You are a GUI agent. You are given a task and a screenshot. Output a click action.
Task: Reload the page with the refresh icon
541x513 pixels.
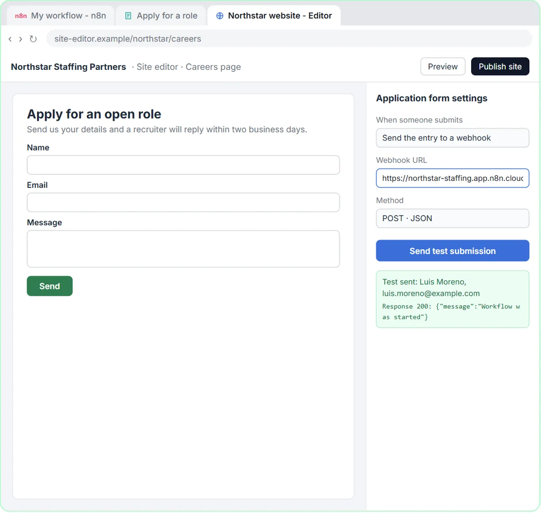tap(33, 39)
